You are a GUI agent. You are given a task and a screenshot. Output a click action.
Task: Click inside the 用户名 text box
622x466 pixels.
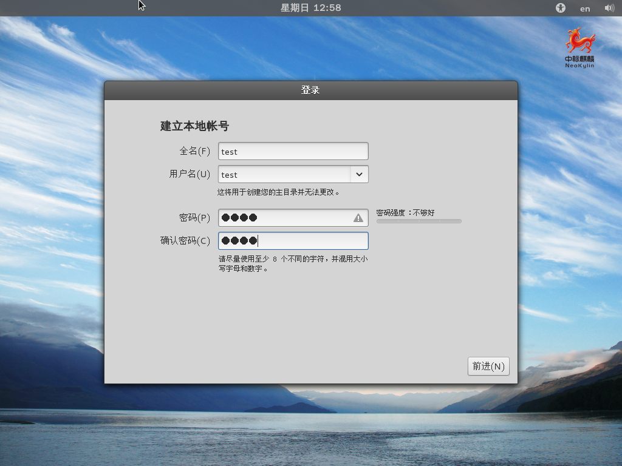279,174
